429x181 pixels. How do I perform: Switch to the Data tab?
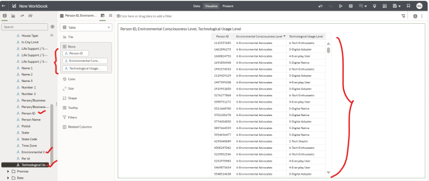tap(196, 6)
